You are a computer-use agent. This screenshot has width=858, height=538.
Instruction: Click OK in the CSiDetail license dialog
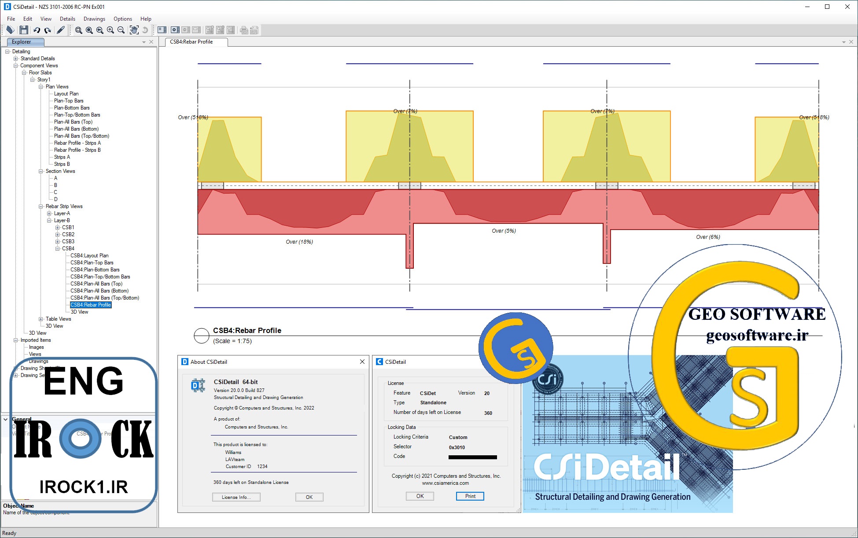420,496
